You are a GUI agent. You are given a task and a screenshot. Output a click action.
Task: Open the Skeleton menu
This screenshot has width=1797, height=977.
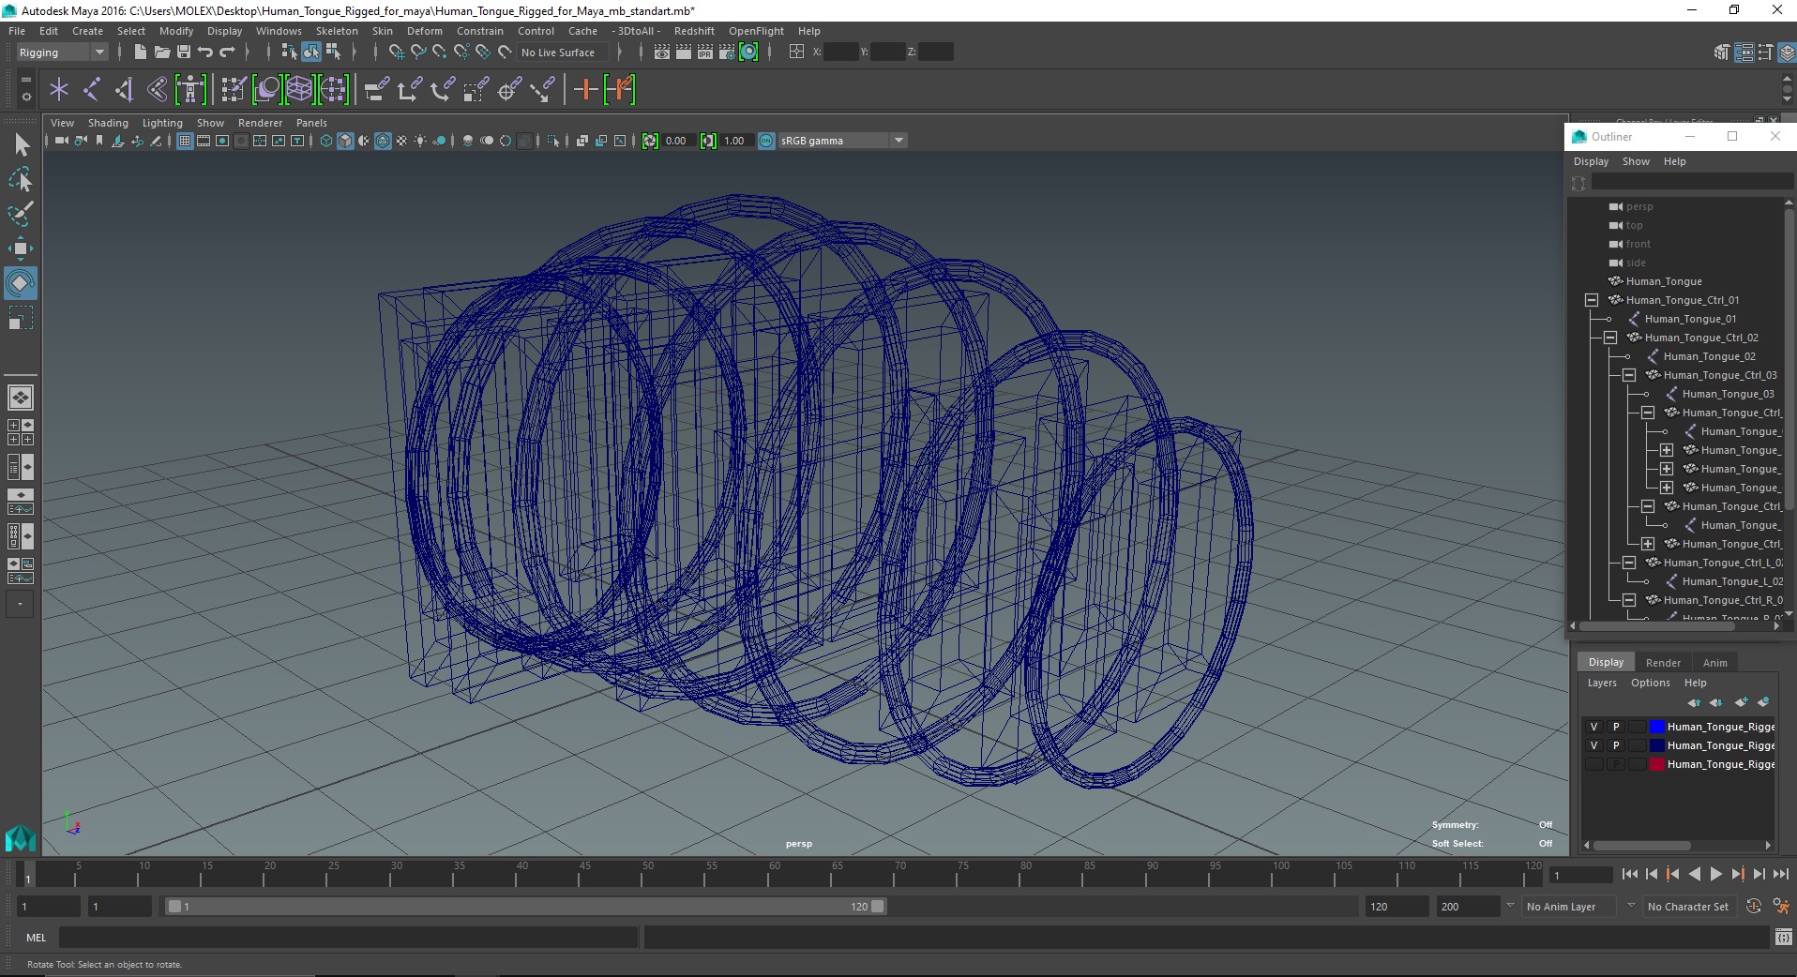(337, 31)
